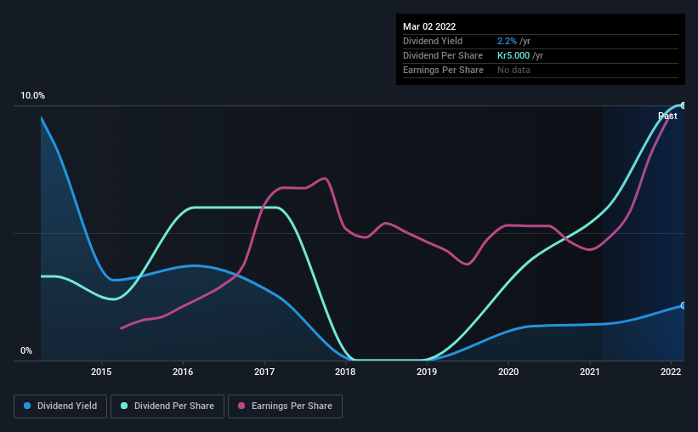Viewport: 698px width, 432px height.
Task: Click the 2022 x-axis label
Action: click(671, 372)
